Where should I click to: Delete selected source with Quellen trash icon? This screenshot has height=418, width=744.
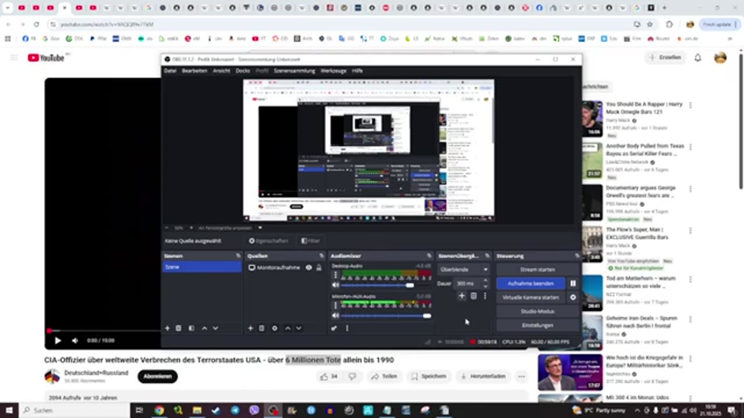[x=262, y=328]
